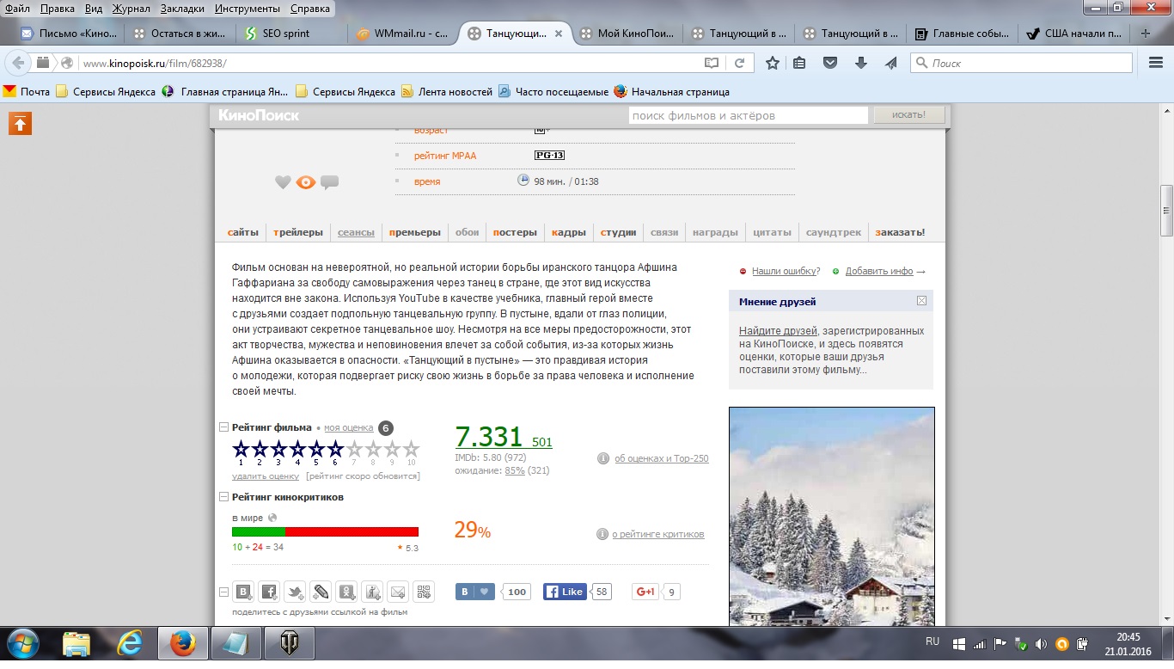Viewport: 1174px width, 669px height.
Task: Click the QR code share icon
Action: tap(424, 592)
